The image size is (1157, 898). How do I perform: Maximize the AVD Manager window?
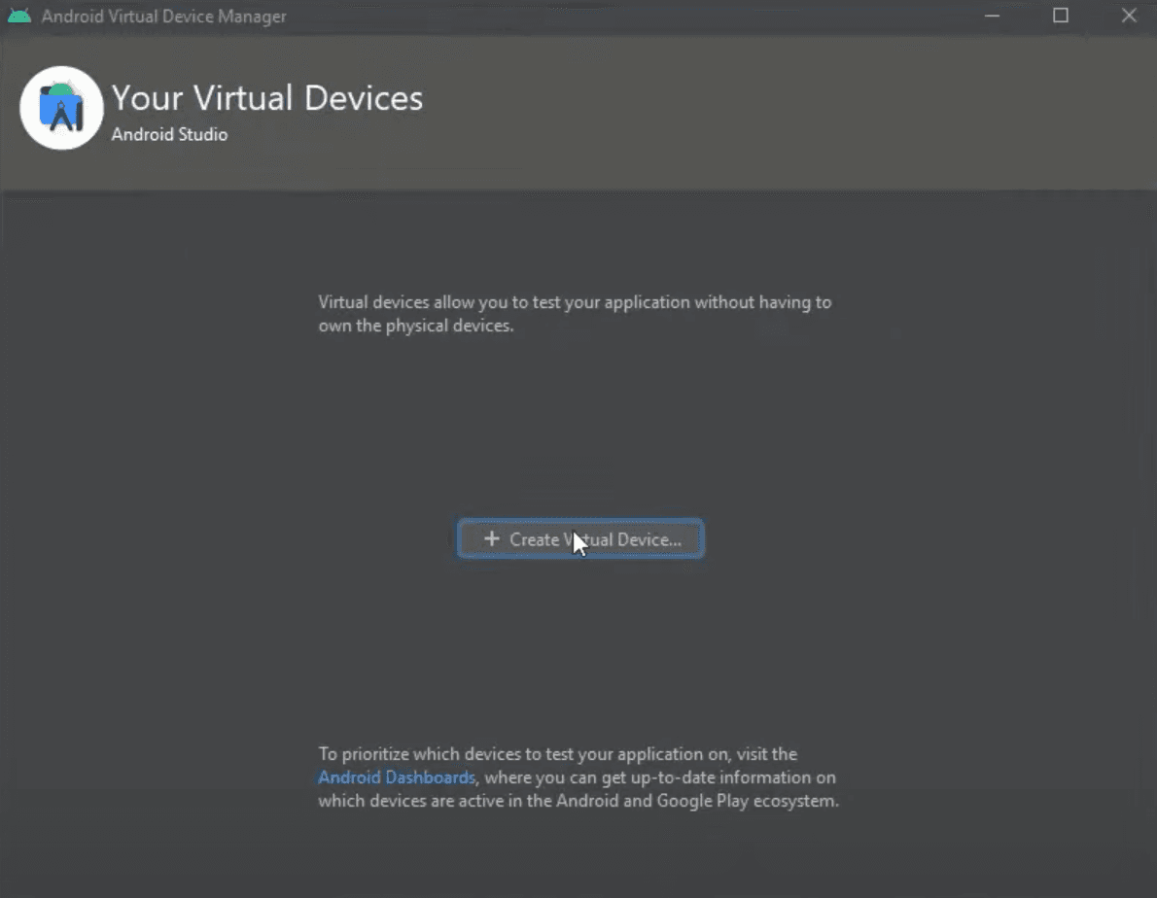pos(1060,16)
